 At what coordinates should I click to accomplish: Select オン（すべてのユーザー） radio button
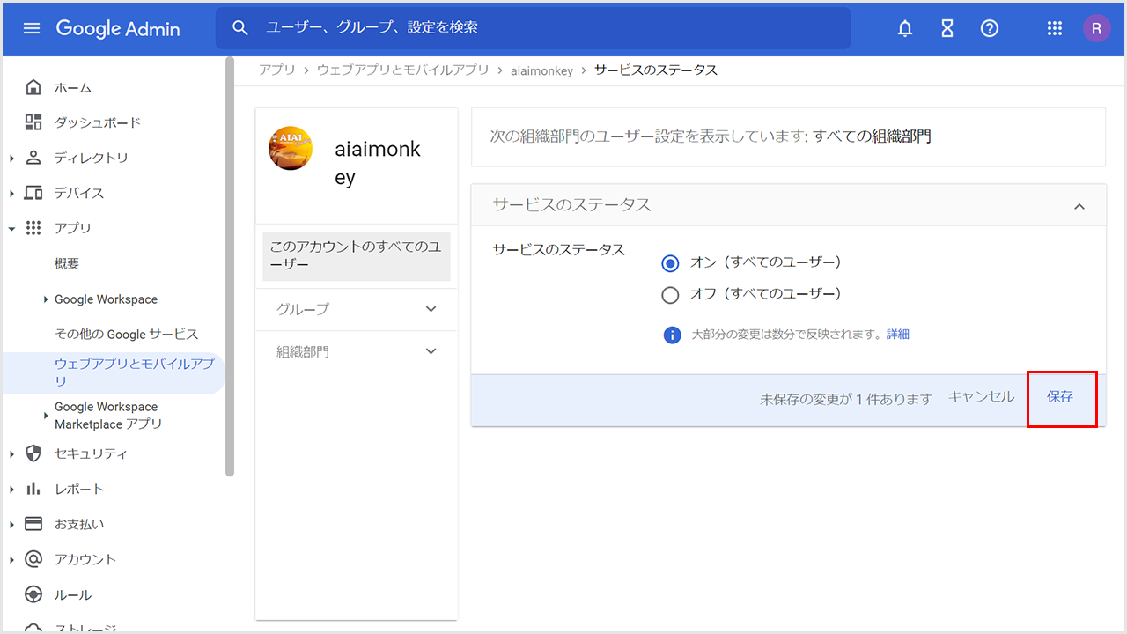tap(670, 263)
